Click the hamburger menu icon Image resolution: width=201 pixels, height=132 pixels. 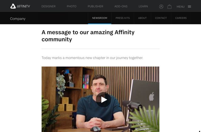pos(189,7)
